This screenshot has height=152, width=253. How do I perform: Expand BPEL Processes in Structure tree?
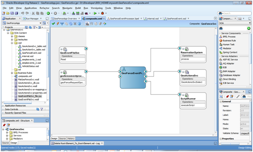[x=7, y=133]
